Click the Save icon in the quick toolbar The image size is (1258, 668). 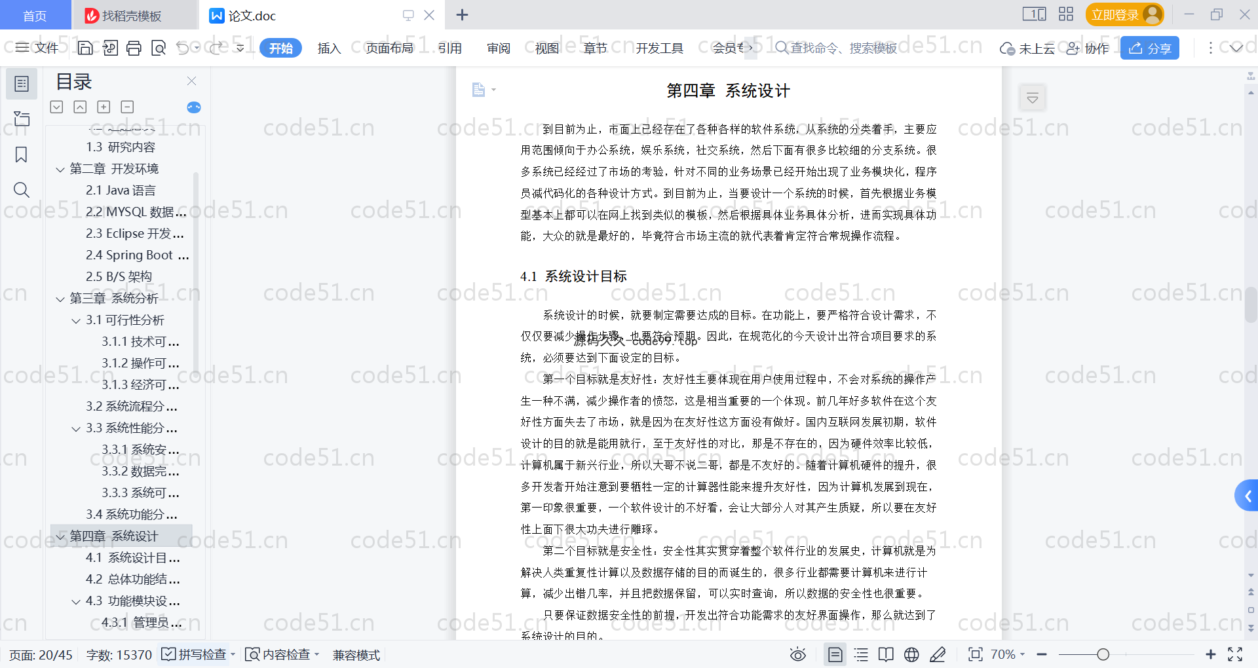85,48
